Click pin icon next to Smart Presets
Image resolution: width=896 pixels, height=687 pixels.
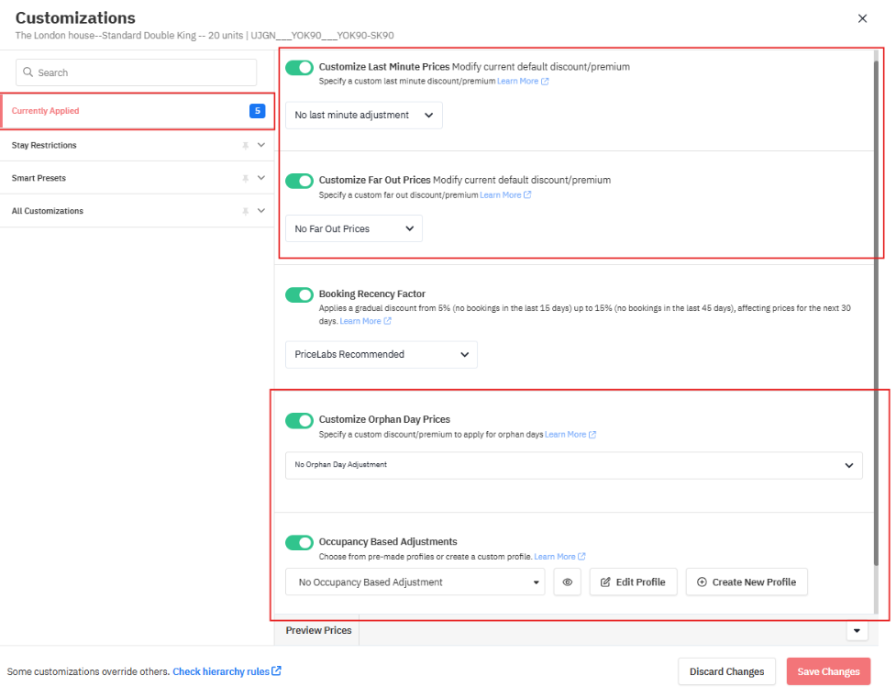click(245, 178)
